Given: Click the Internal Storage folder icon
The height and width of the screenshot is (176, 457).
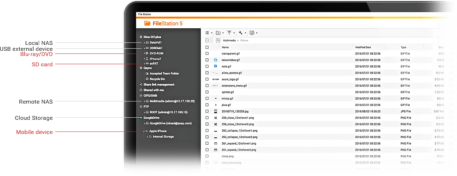Looking at the screenshot, I should [x=151, y=137].
